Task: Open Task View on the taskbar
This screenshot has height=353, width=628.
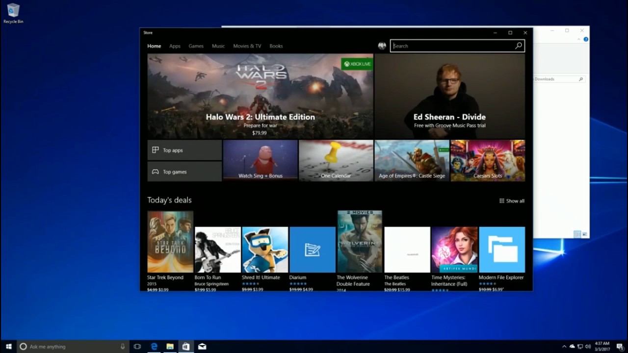Action: [x=137, y=347]
